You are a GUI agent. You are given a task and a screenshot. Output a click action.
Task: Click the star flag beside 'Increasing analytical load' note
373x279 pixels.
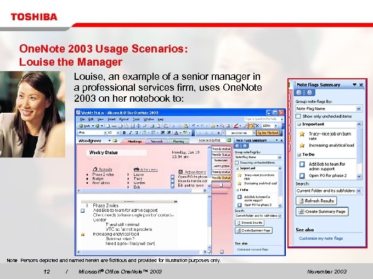(x=83, y=234)
